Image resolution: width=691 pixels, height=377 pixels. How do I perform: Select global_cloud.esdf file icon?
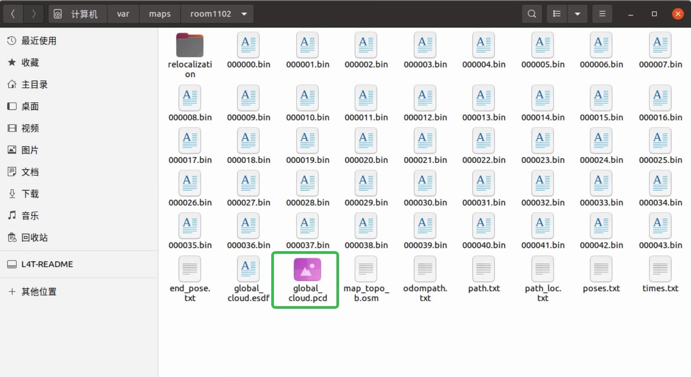[x=248, y=269]
